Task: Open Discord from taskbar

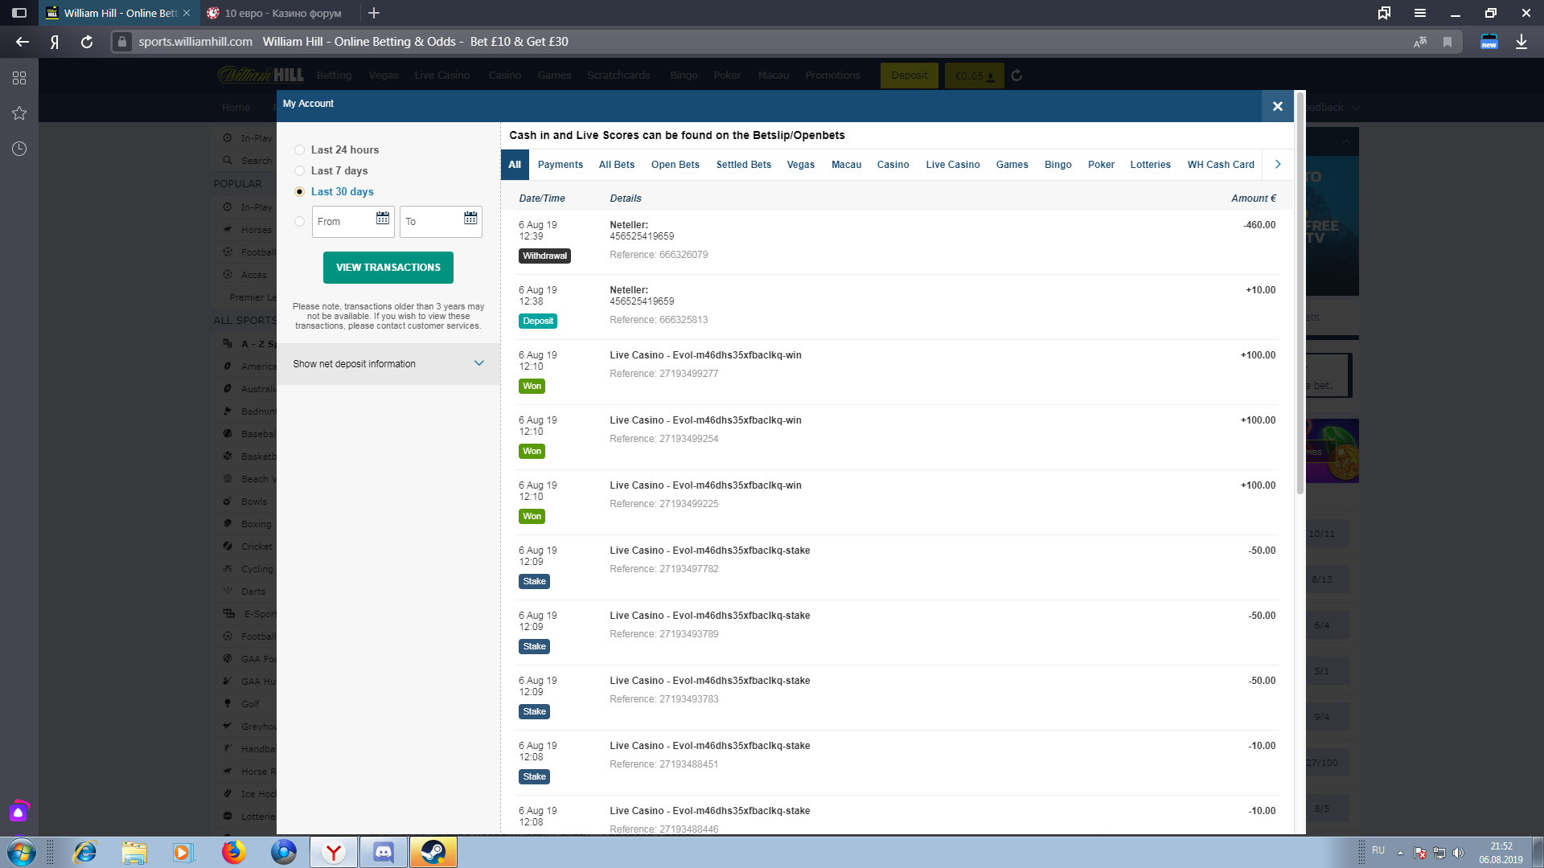Action: tap(384, 852)
